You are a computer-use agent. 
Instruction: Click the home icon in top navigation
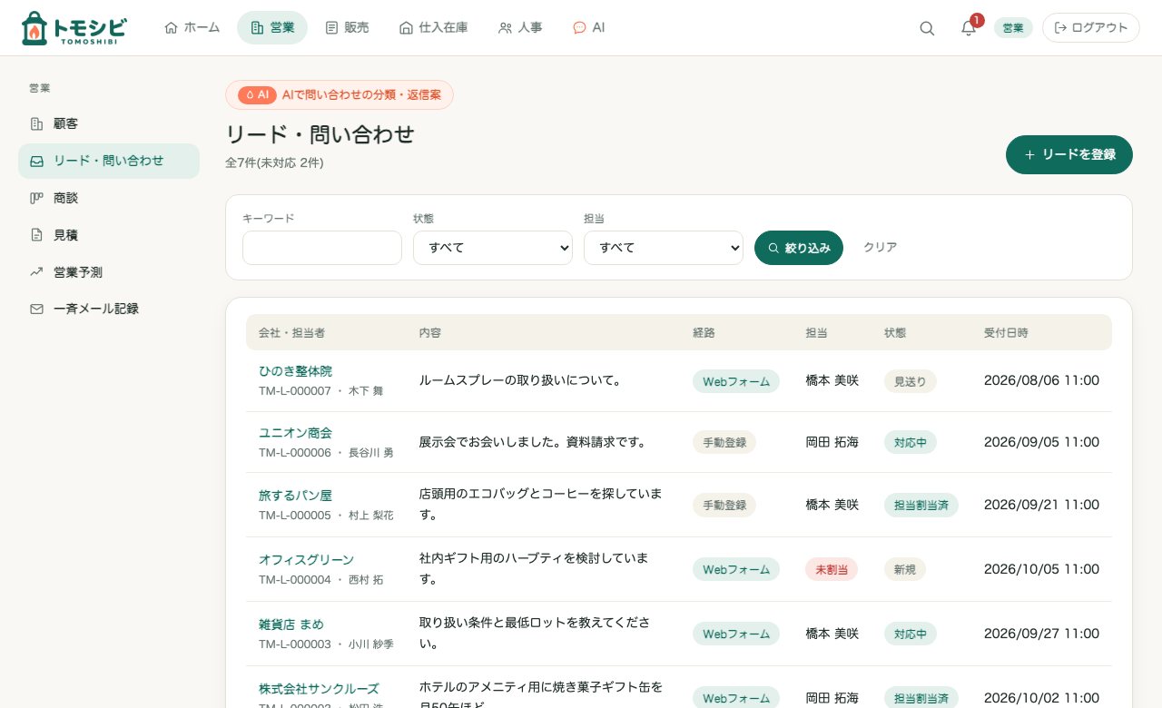coord(171,28)
